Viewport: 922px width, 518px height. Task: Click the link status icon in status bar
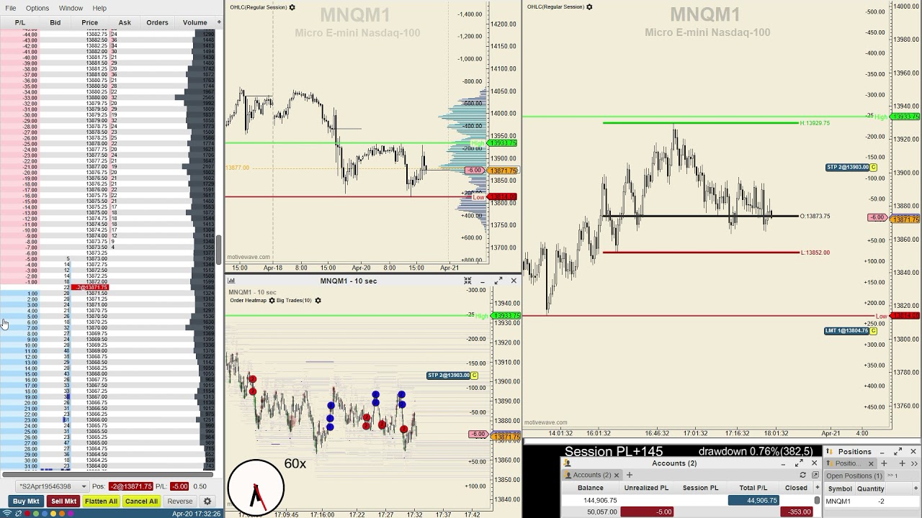click(x=18, y=513)
